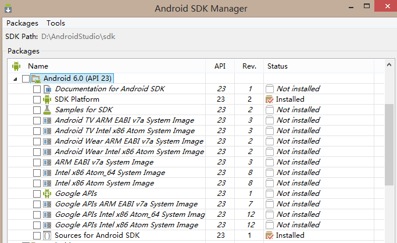Check Intel x86 Atom_64 System Image checkbox
Viewport: 397px width, 243px height.
[37, 173]
